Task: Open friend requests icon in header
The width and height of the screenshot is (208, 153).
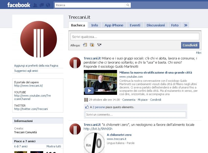Action: 36,5
